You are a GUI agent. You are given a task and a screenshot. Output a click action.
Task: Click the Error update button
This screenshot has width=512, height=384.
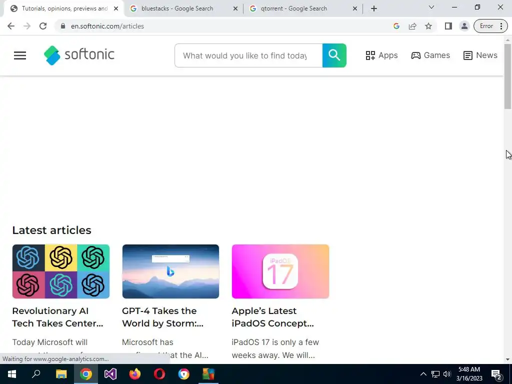(x=486, y=26)
